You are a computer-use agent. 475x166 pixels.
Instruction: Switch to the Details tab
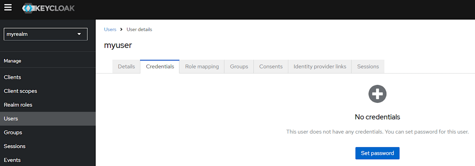click(126, 66)
